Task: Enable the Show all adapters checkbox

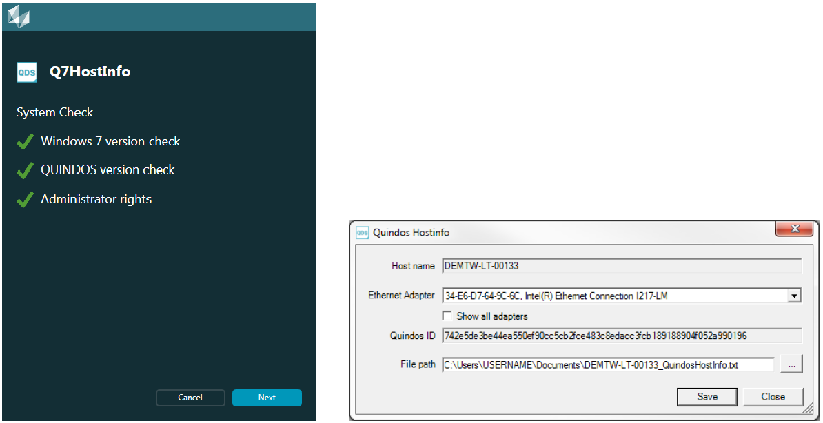Action: 447,316
